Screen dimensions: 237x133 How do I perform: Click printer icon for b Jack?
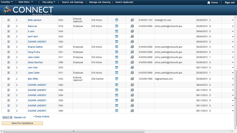click(x=132, y=31)
